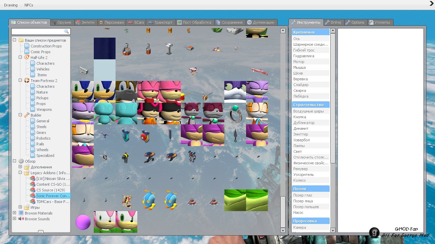Choose the flat orange-gray platform device prop
435x244 pixels.
click(x=189, y=48)
